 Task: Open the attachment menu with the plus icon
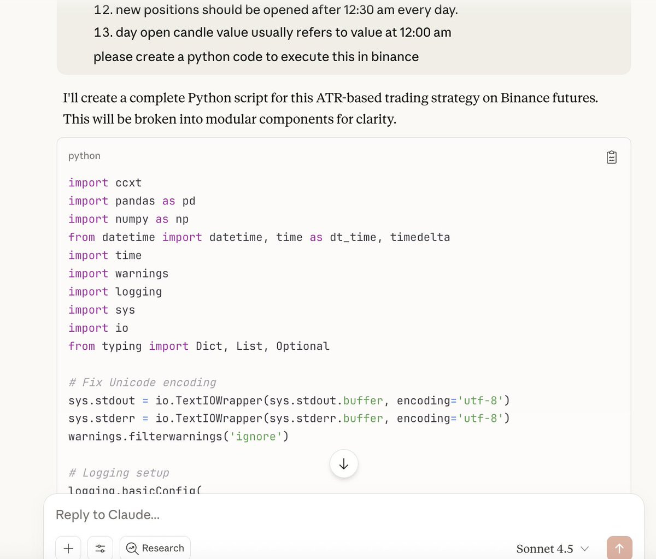pyautogui.click(x=68, y=548)
